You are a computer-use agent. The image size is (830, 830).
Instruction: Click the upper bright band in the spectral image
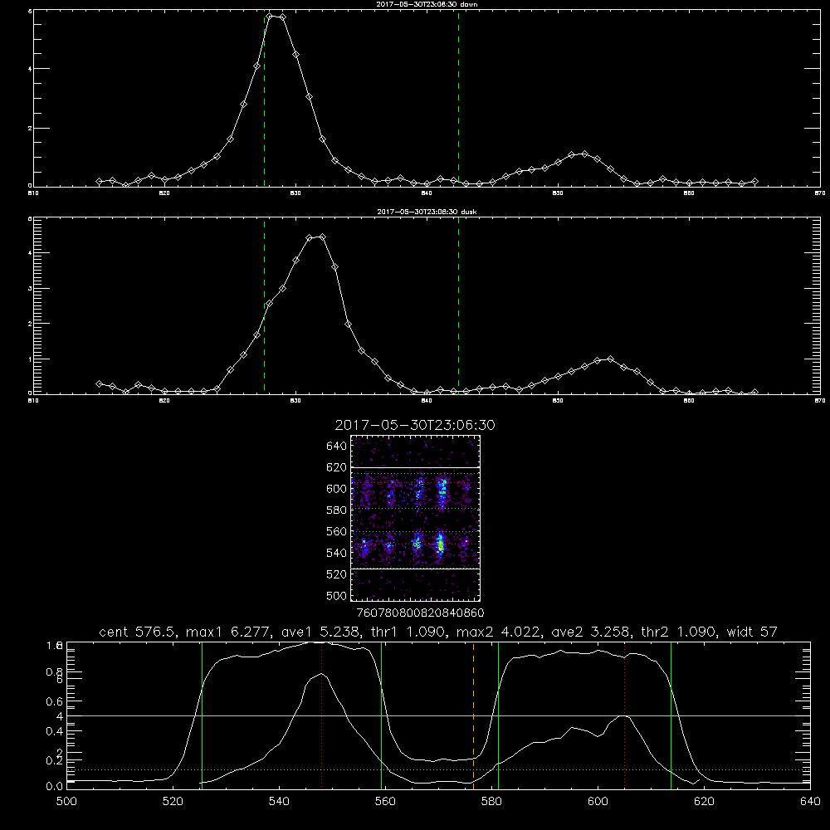tap(415, 491)
